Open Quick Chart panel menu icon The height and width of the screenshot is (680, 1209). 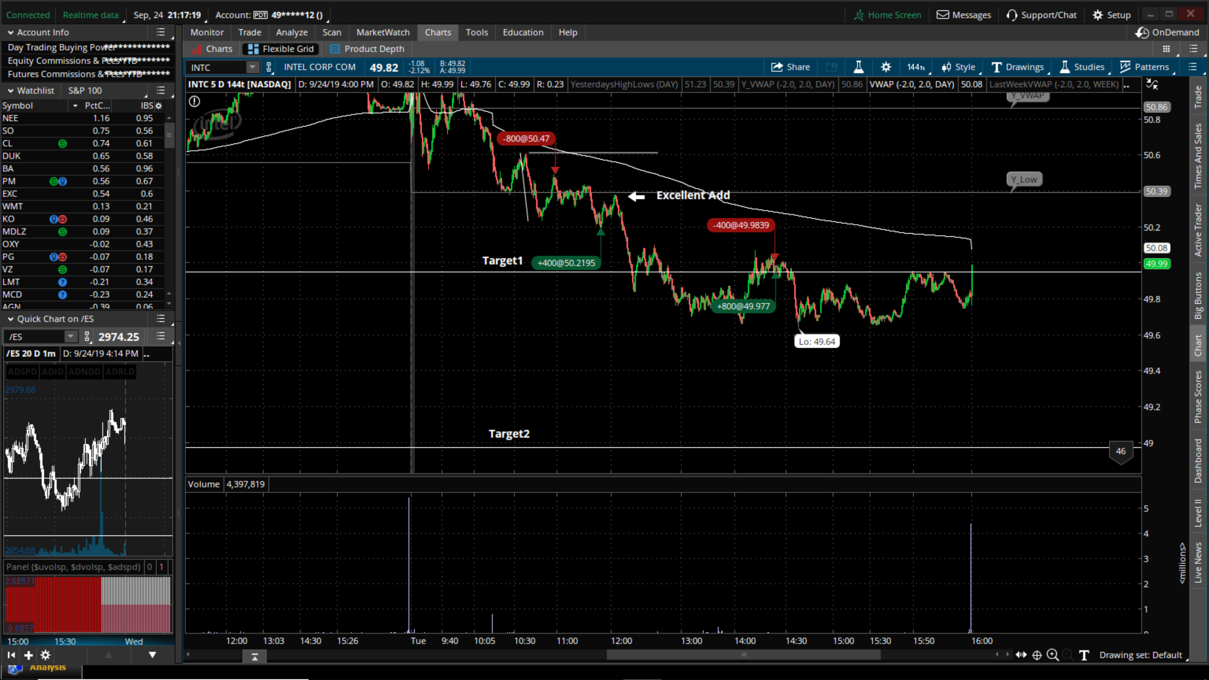161,319
